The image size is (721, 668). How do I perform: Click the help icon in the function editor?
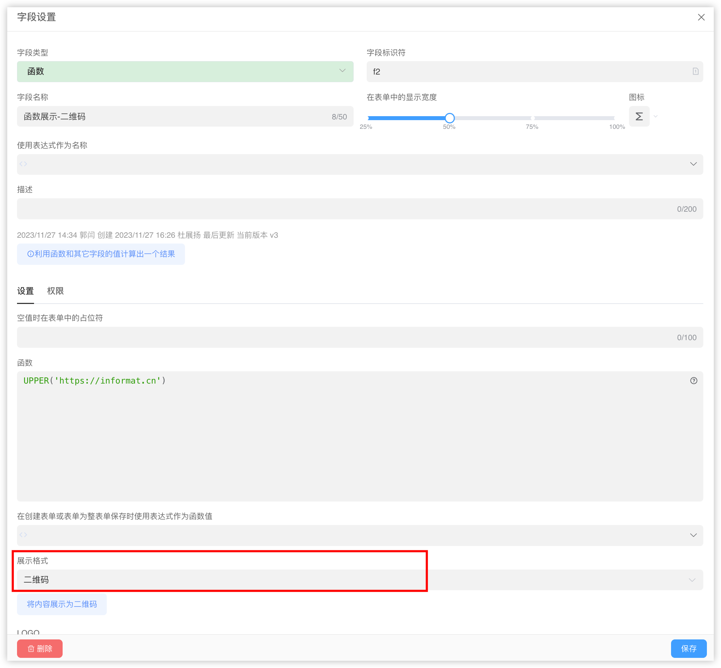(x=693, y=381)
